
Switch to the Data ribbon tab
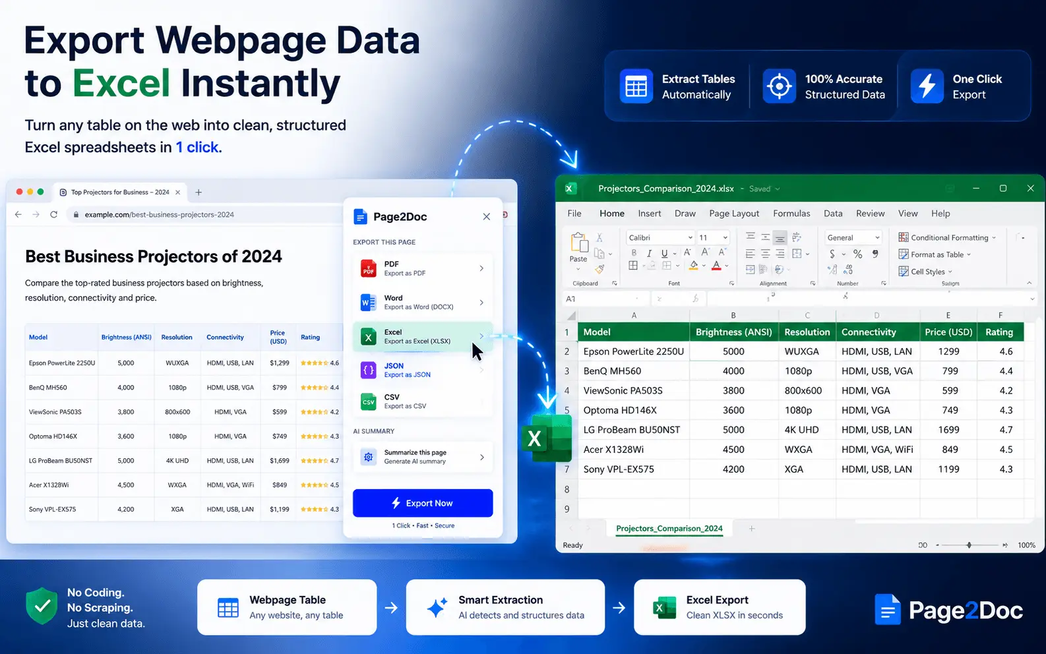833,214
